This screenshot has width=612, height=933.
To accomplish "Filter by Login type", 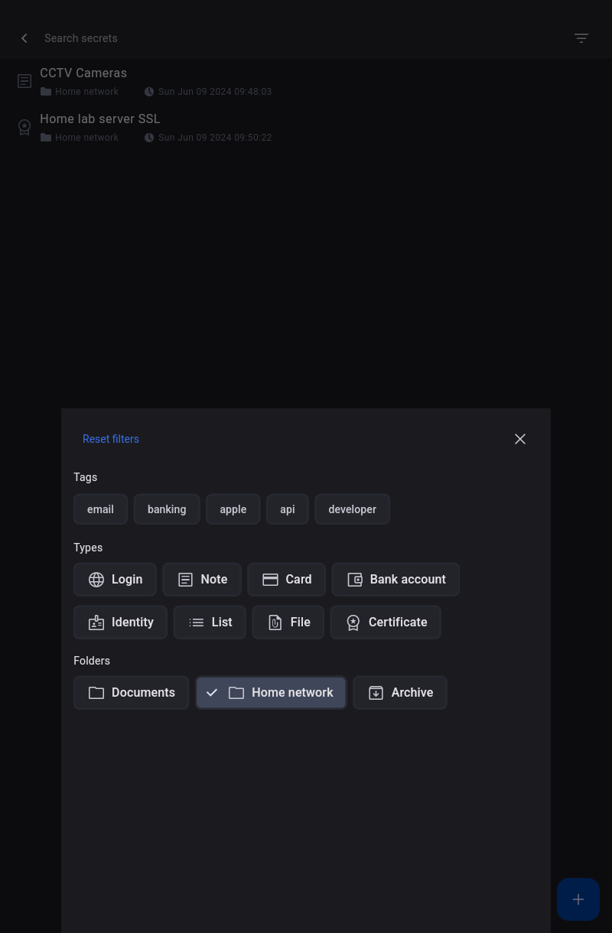I will point(115,580).
